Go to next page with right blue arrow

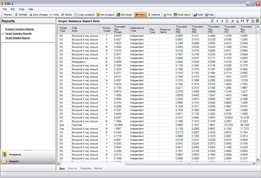(x=222, y=21)
